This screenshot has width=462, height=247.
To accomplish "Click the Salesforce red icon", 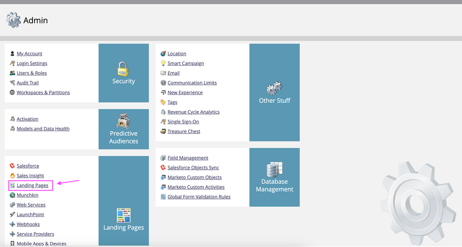I will pos(12,166).
